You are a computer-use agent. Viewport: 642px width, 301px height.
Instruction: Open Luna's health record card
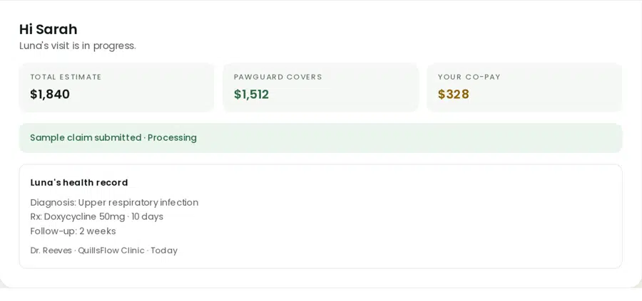pos(320,216)
